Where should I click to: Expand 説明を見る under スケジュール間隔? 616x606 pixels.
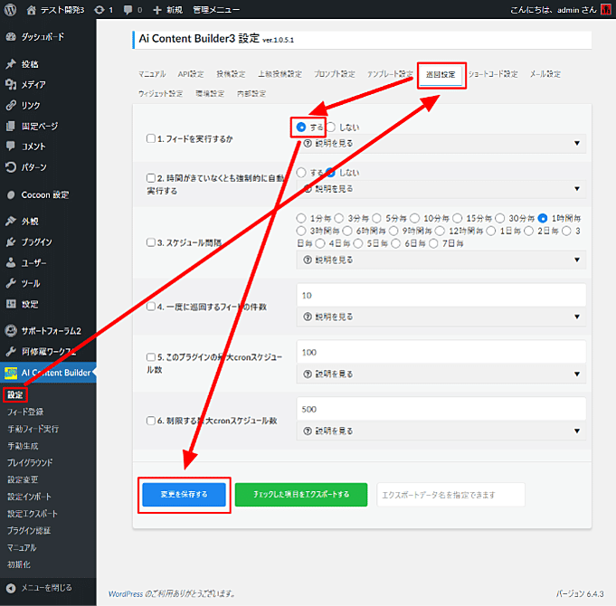pos(441,260)
